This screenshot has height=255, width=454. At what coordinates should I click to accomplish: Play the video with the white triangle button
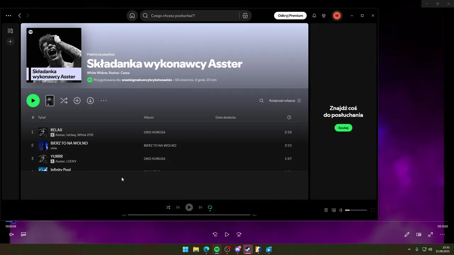[x=227, y=234]
